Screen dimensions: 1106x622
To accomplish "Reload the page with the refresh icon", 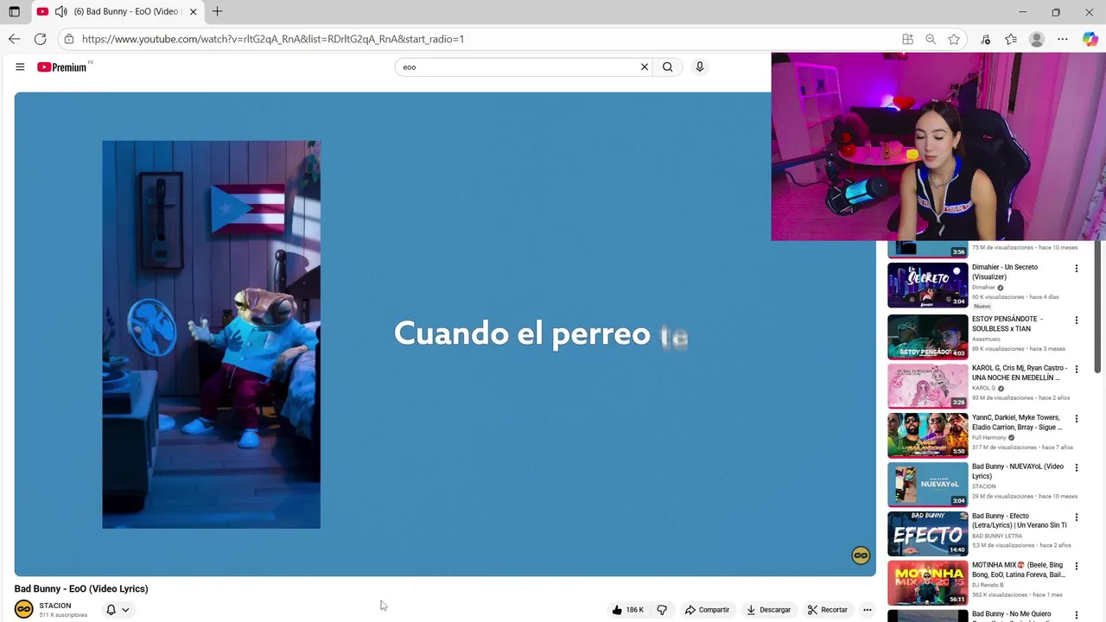I will 40,39.
